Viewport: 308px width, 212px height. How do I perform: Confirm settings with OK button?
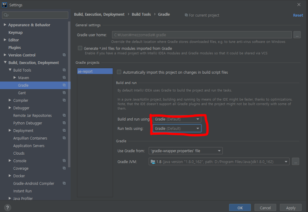coord(240,208)
